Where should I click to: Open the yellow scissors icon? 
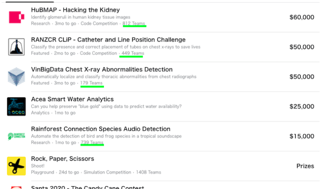tap(17, 166)
